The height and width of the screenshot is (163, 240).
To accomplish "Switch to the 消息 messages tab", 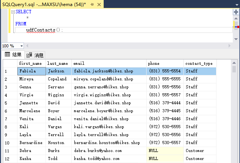I will coord(35,55).
